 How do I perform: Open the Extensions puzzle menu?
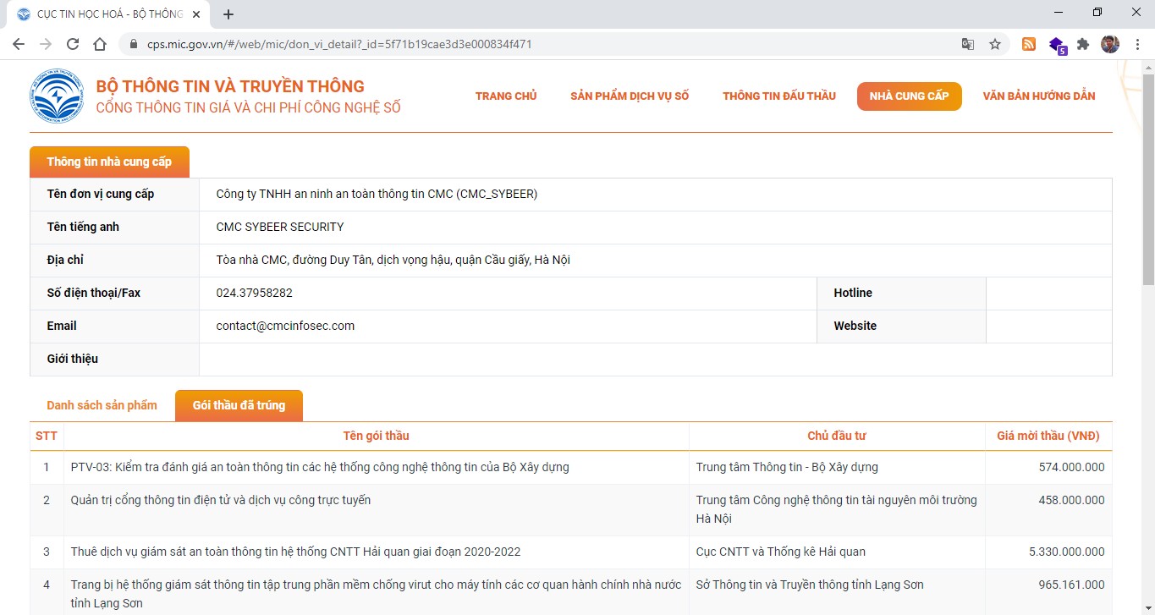(1083, 44)
